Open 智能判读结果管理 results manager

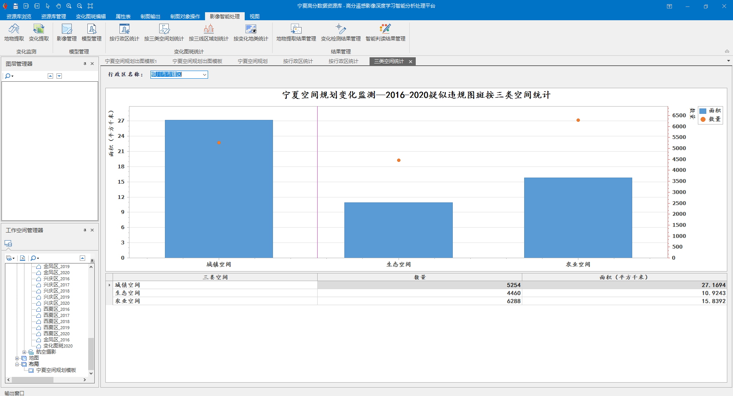point(385,29)
